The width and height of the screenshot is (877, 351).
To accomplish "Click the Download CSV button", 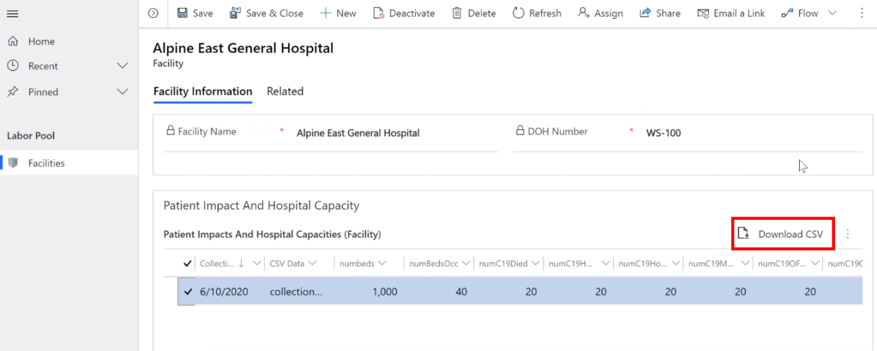I will (781, 234).
